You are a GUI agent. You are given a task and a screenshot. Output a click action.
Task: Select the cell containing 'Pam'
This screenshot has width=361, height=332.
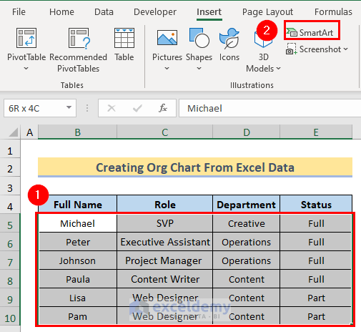click(78, 316)
